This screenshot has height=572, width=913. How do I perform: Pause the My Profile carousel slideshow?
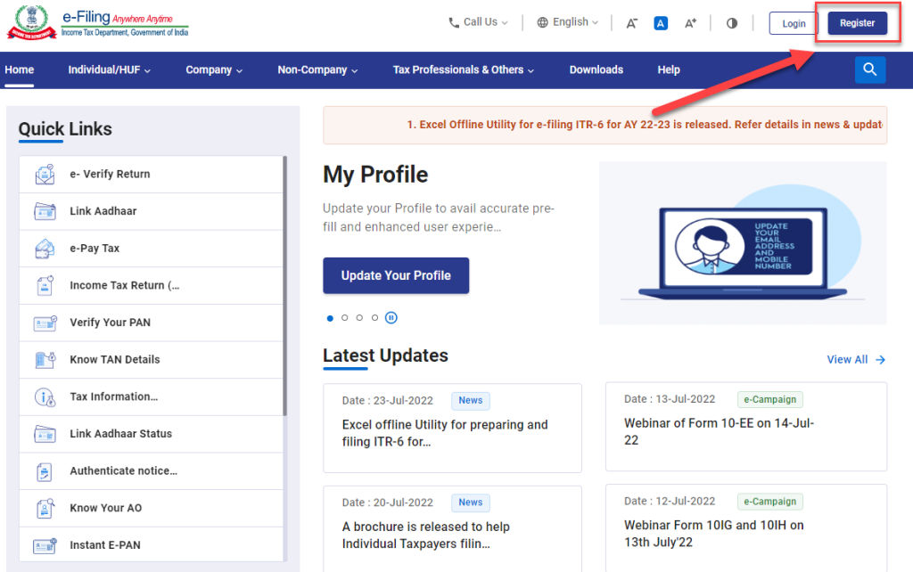click(391, 318)
